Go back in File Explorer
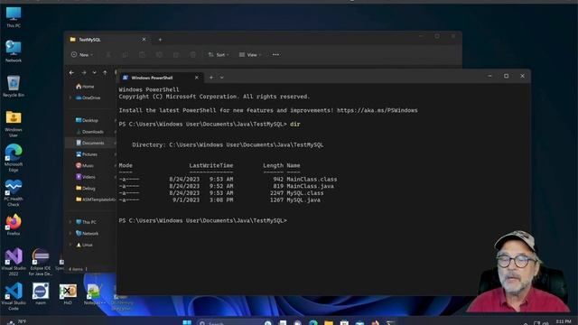This screenshot has width=578, height=325. 72,72
